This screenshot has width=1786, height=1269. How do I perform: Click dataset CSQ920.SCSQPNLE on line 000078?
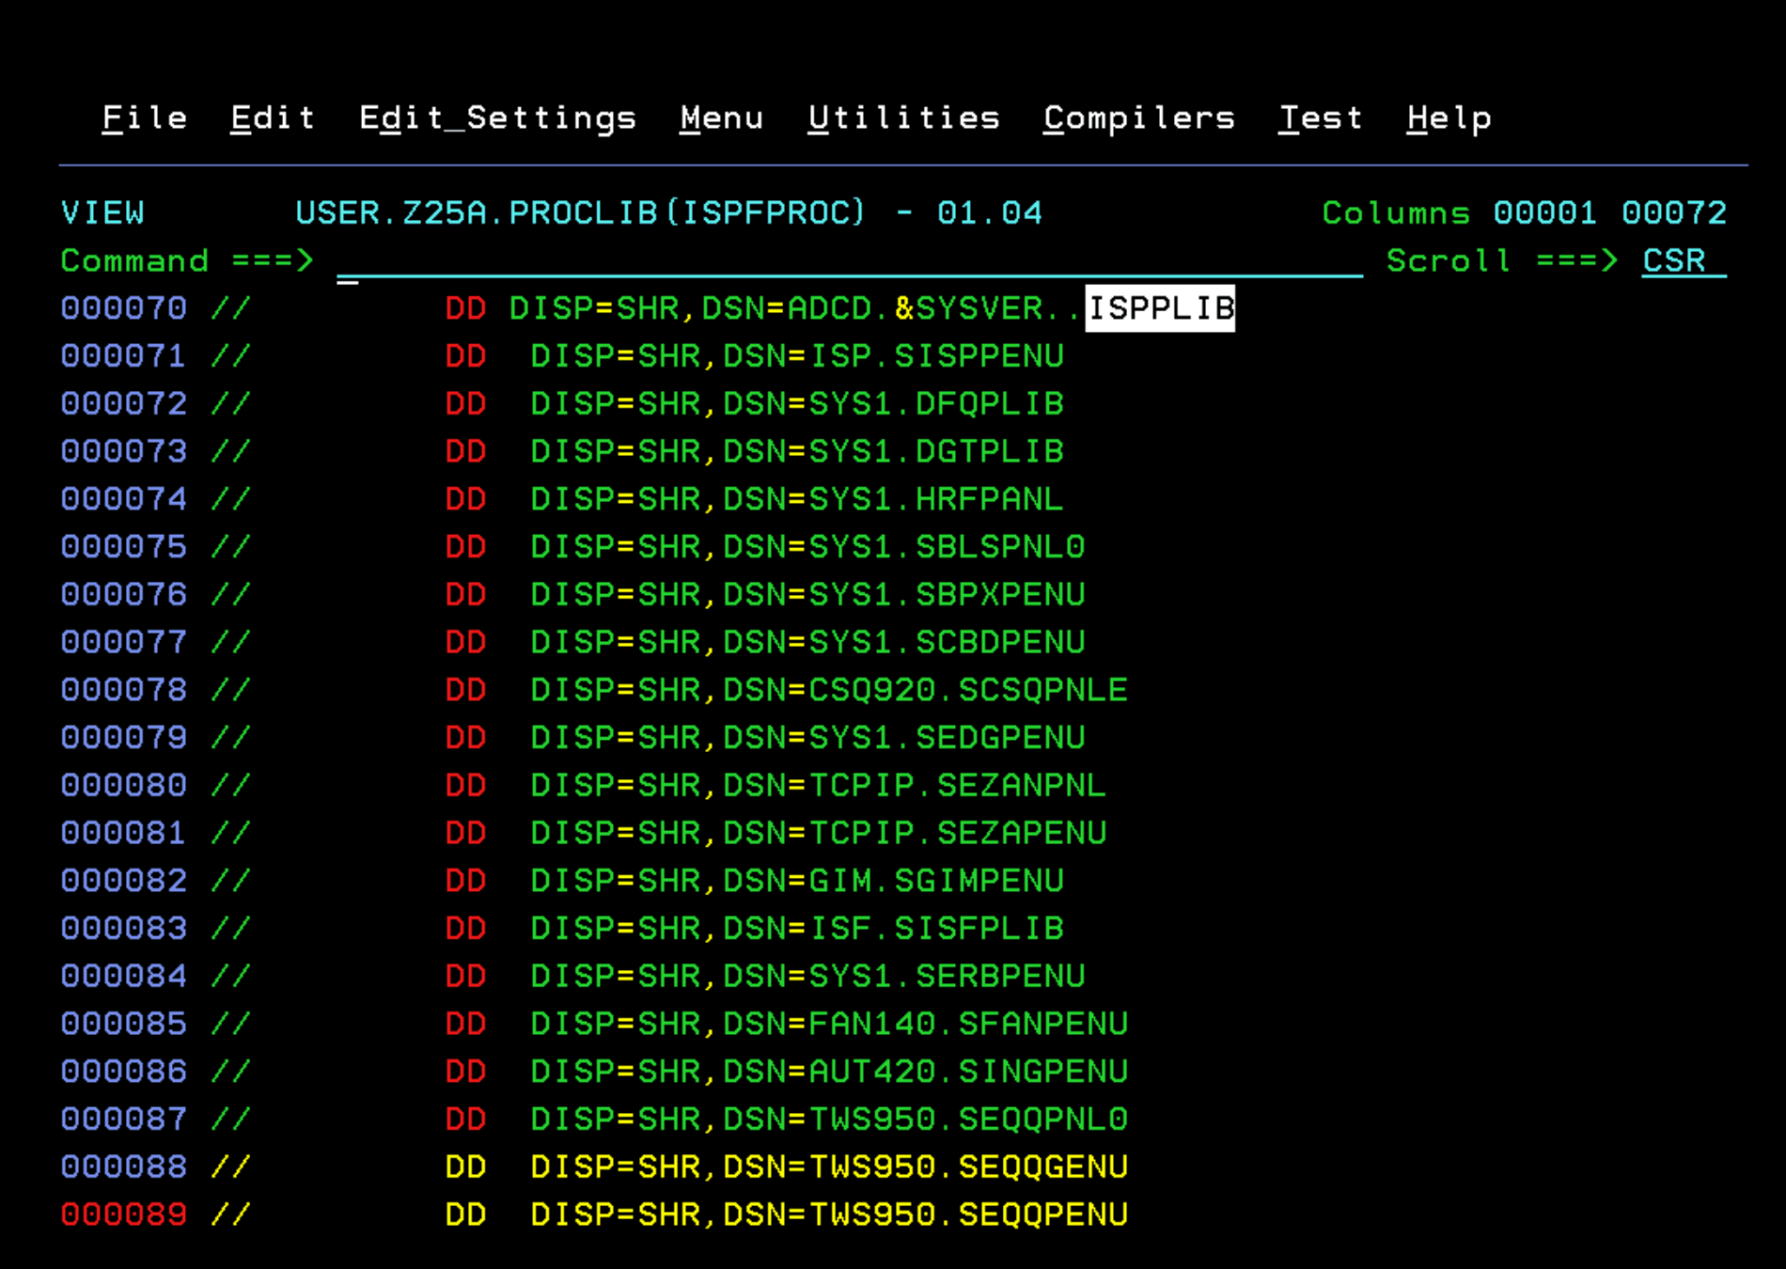(970, 689)
